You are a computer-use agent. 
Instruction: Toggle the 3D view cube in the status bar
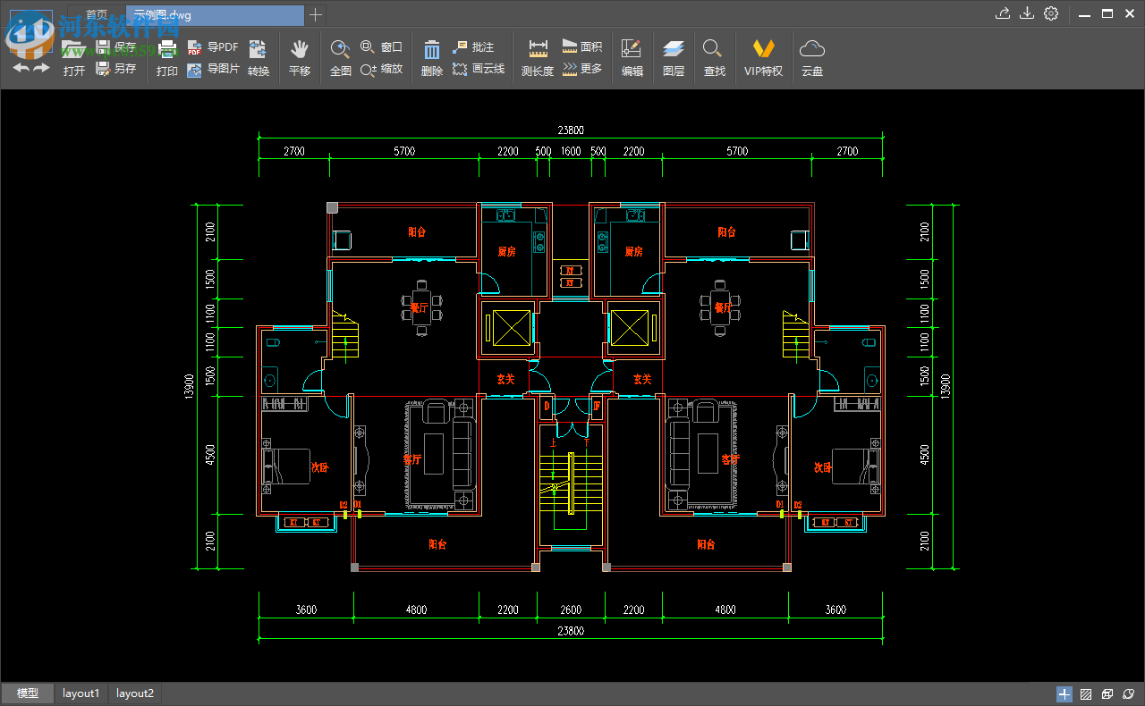pos(1106,693)
